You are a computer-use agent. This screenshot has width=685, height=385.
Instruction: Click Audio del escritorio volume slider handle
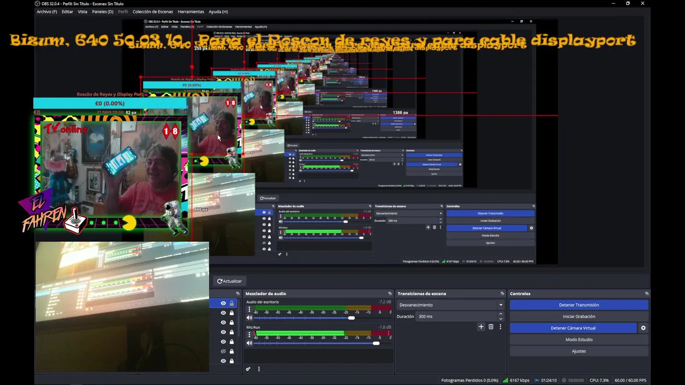coord(351,318)
